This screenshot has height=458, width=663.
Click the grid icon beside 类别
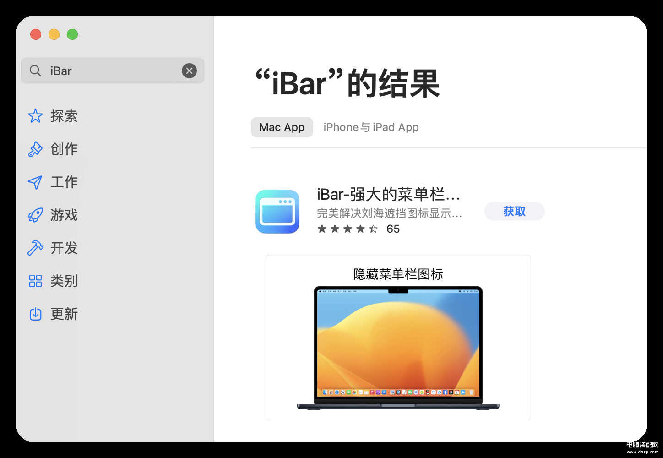pos(35,281)
